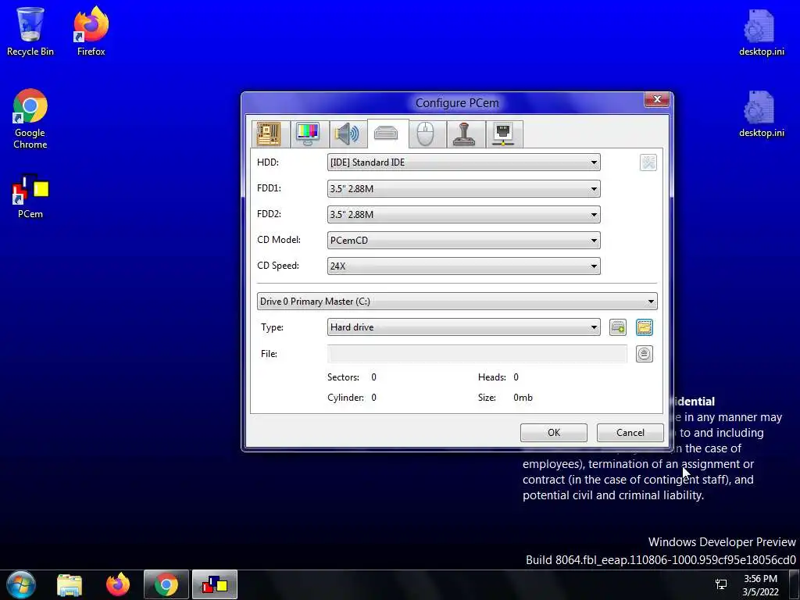Confirm settings with the OK button

pyautogui.click(x=554, y=433)
